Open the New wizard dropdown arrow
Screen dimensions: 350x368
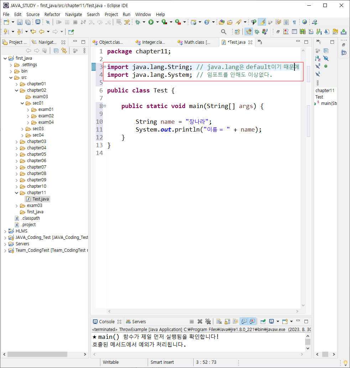point(13,22)
